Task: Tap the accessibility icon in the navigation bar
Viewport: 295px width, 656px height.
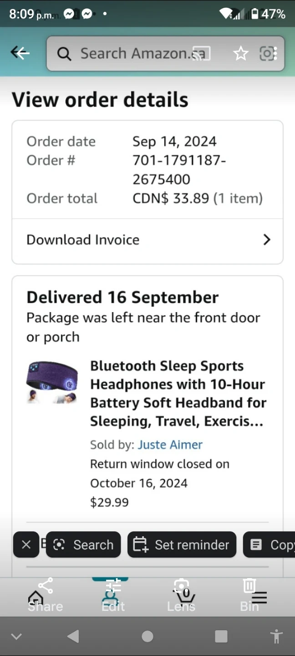Action: point(276,636)
